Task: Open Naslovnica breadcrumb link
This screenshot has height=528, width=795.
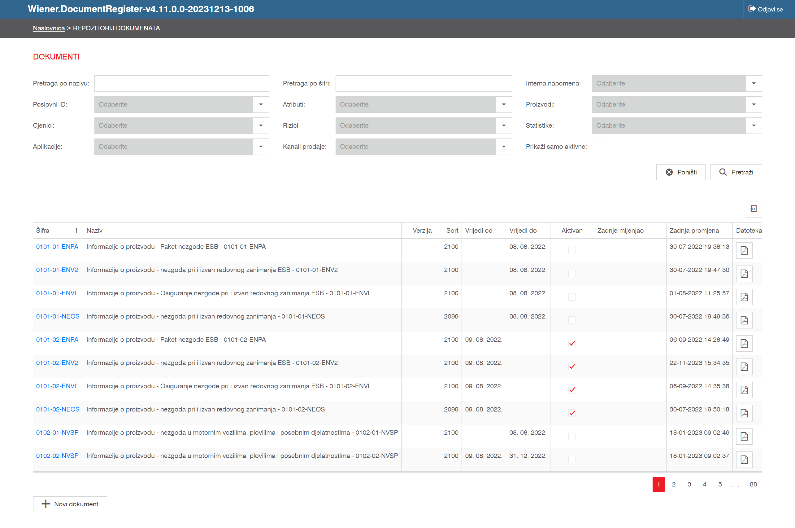Action: click(x=49, y=28)
